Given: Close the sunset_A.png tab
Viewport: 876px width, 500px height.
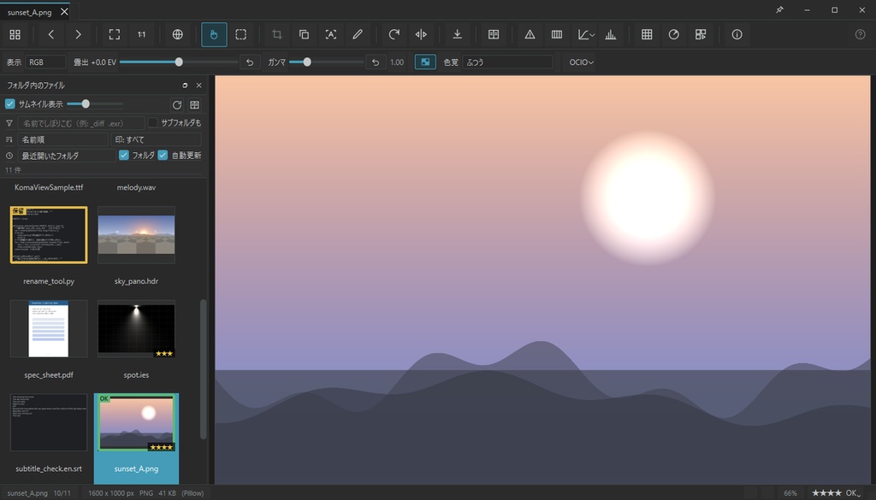Looking at the screenshot, I should [64, 11].
